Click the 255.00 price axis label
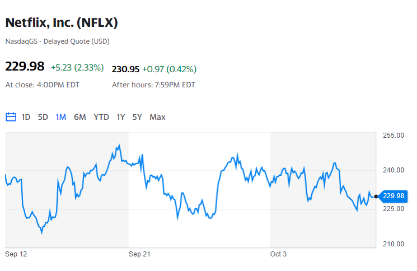Image resolution: width=417 pixels, height=271 pixels. [393, 135]
